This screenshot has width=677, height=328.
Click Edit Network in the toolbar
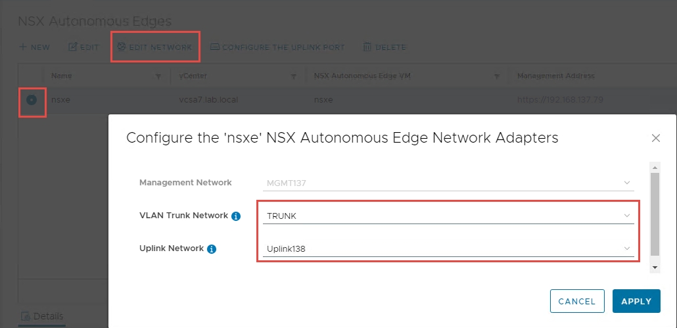[155, 47]
